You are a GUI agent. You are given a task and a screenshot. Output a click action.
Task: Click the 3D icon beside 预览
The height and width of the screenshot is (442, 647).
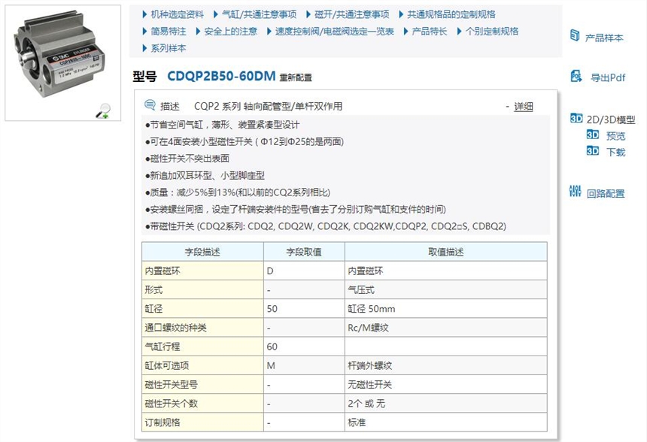tap(593, 135)
